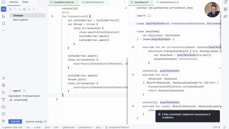
Task: Select the Changes changelist row
Action: pos(28,15)
